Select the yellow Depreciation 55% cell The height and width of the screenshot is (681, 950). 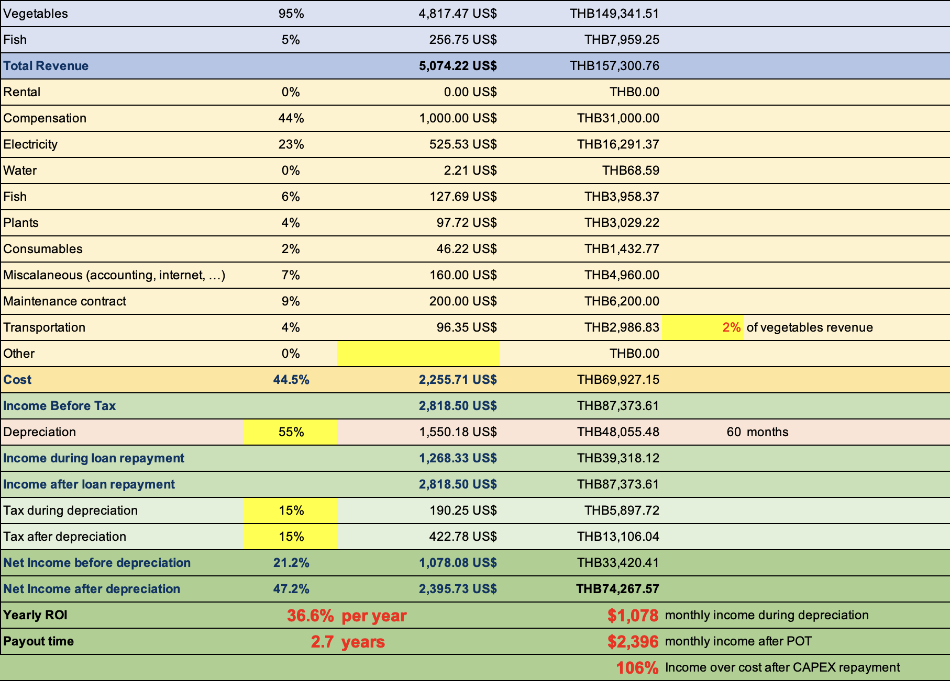(291, 432)
